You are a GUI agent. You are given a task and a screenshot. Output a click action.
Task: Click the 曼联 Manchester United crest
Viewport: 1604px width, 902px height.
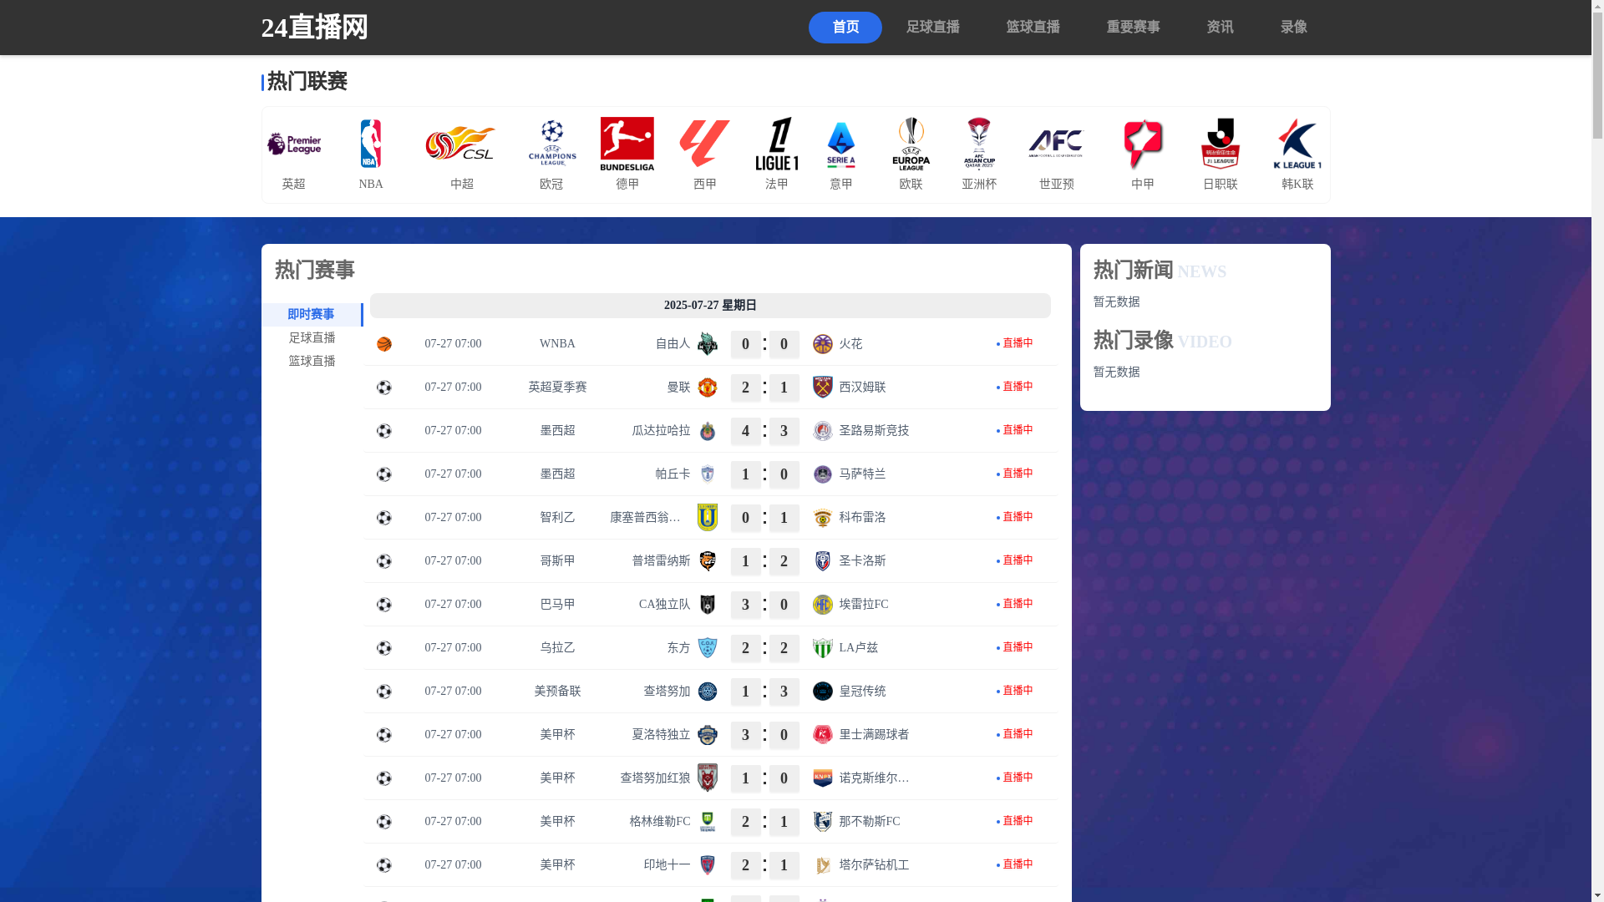708,388
